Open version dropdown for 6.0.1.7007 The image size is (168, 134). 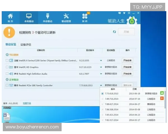(101, 74)
